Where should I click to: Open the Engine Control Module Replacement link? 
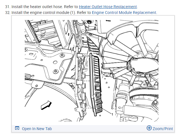pyautogui.click(x=124, y=13)
